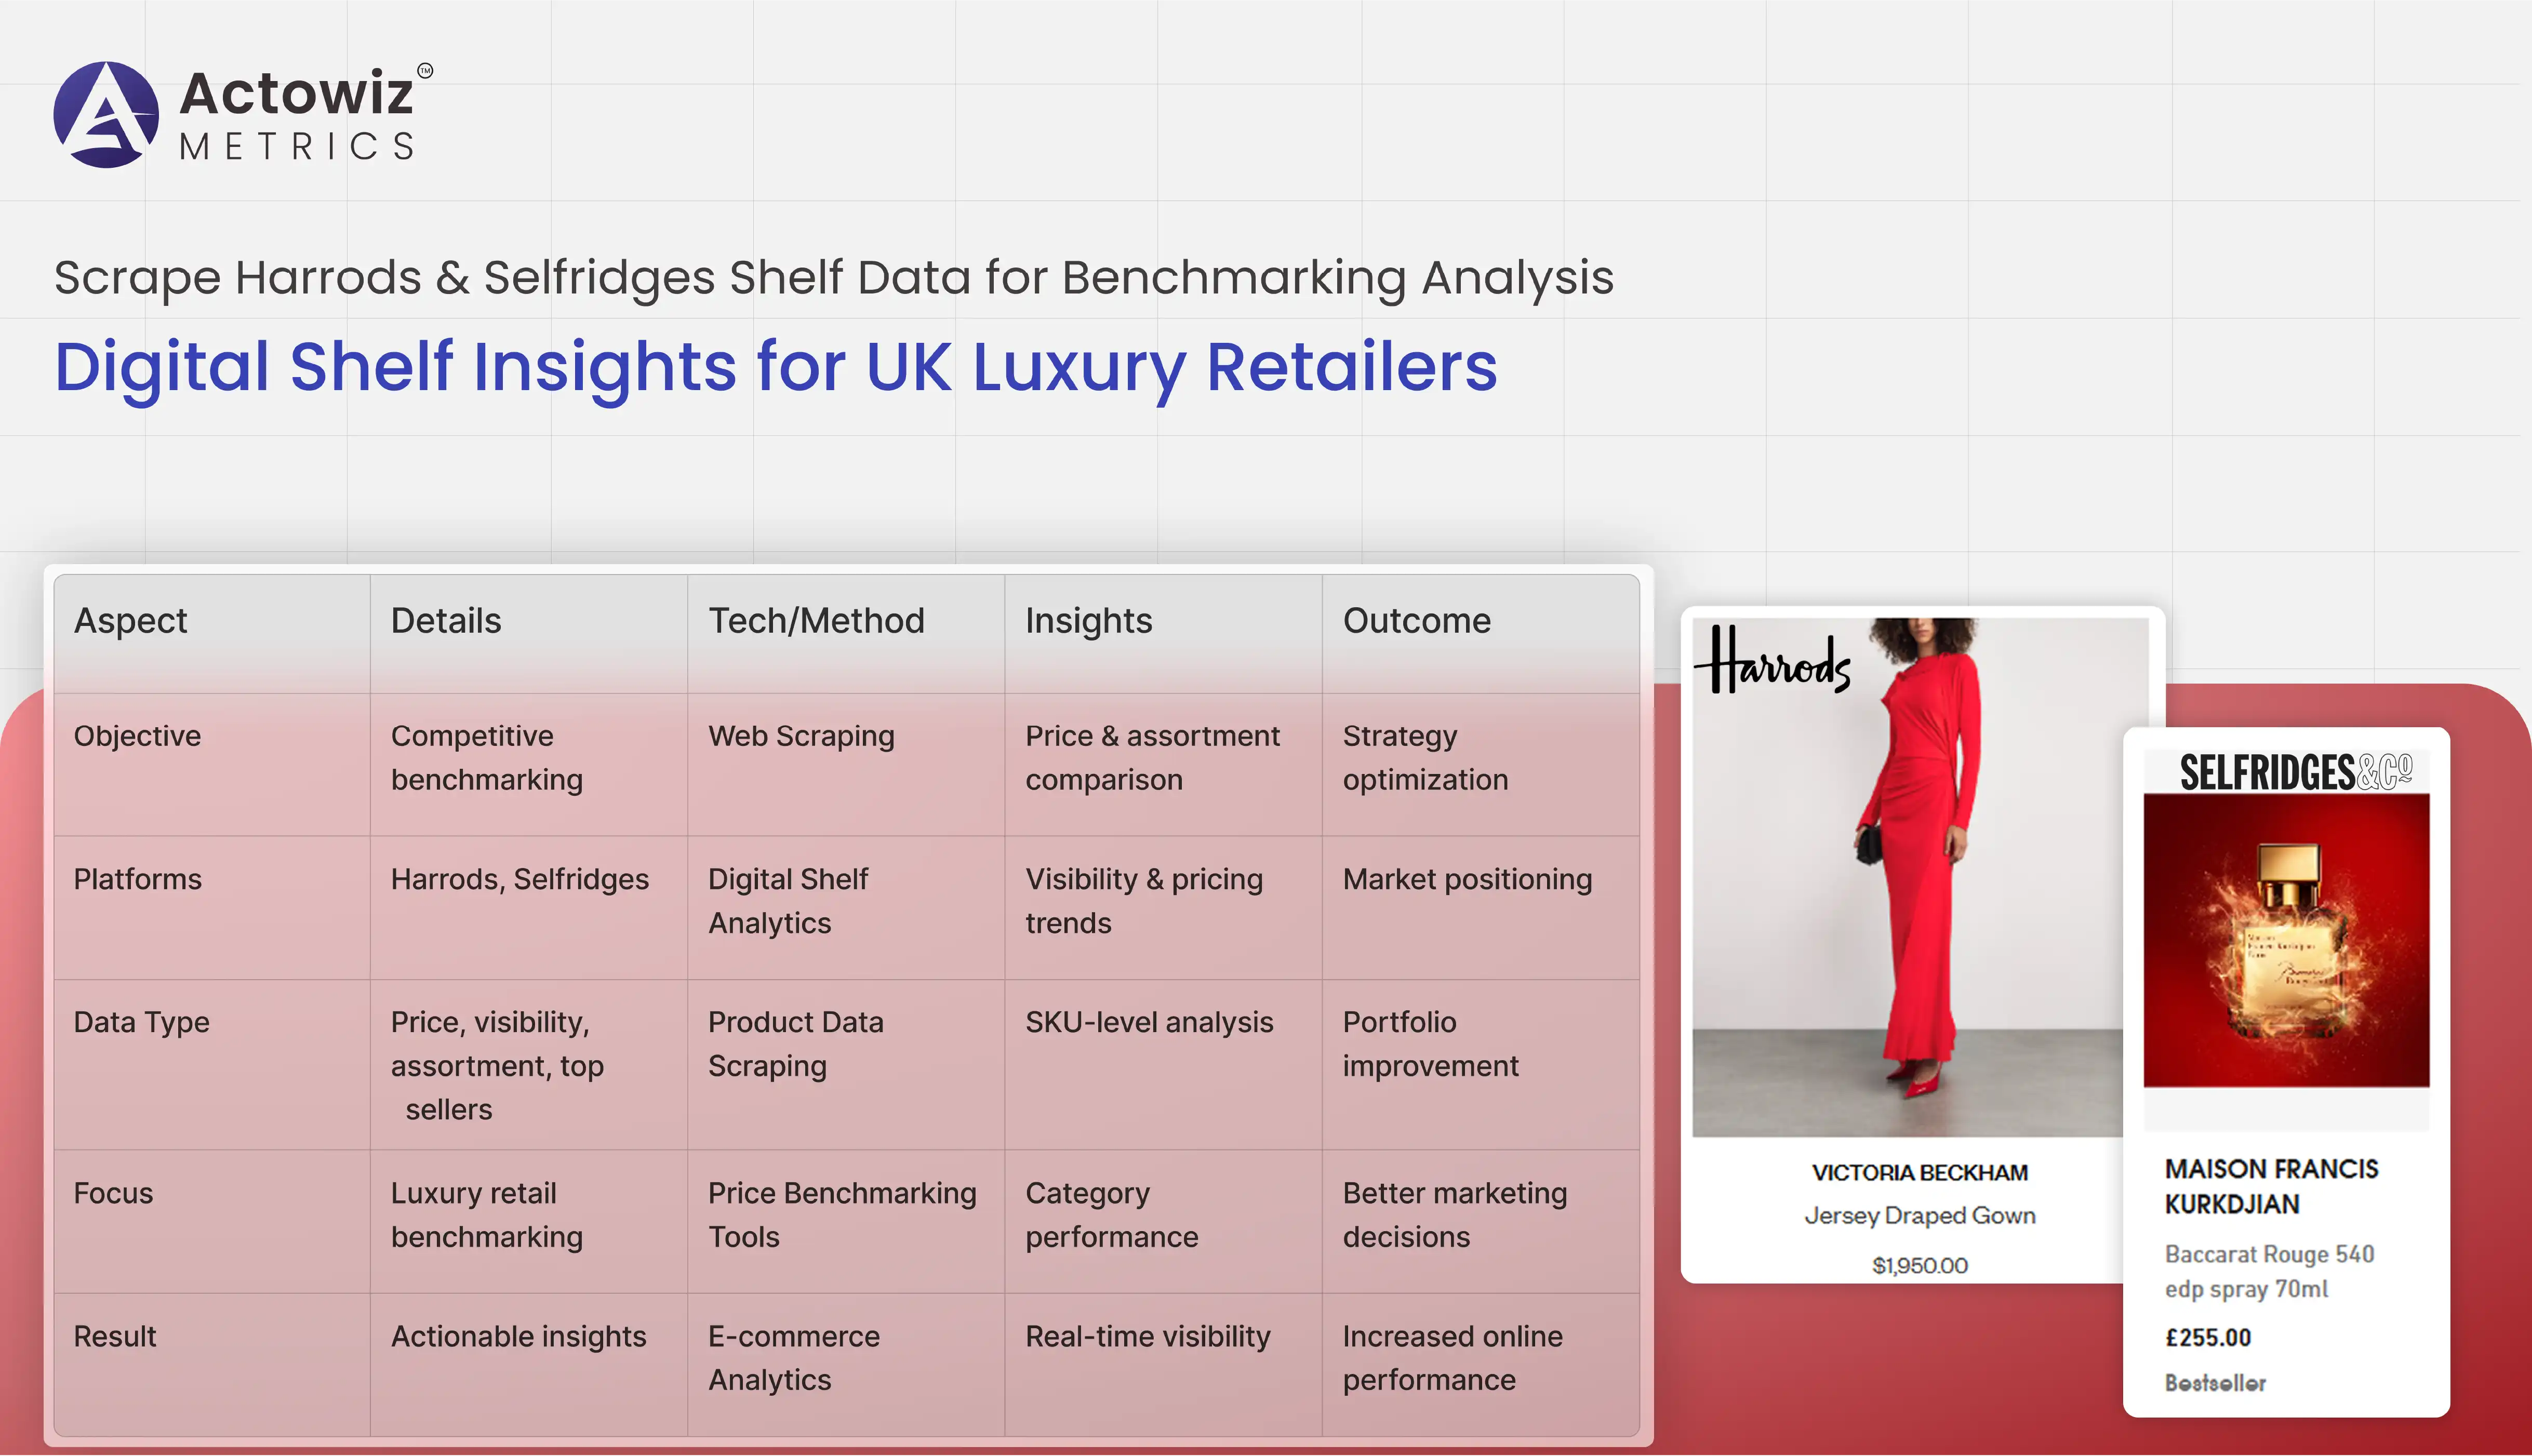
Task: Select the Tech/Method column header
Action: tap(816, 621)
